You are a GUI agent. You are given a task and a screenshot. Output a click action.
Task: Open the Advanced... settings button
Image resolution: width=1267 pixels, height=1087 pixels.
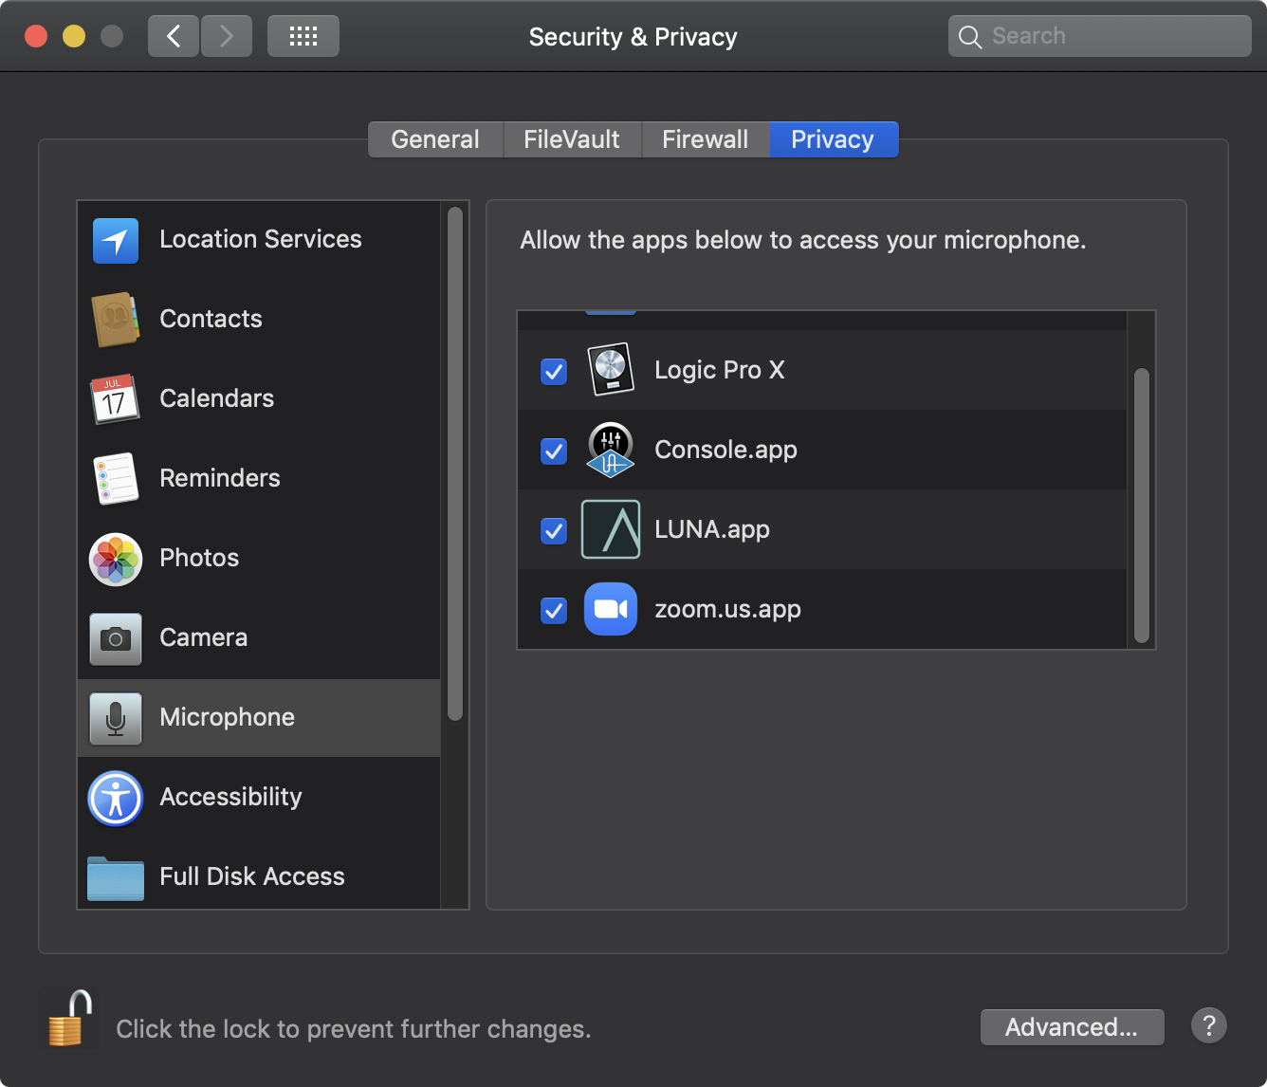[1072, 1027]
